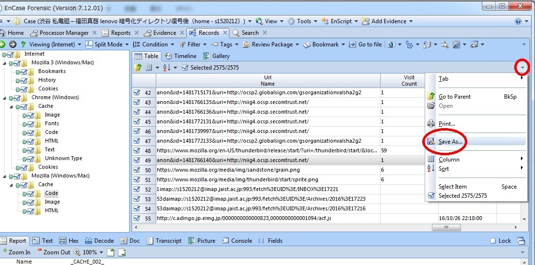Image resolution: width=535 pixels, height=265 pixels.
Task: Open the Decode pane tab
Action: pos(100,241)
